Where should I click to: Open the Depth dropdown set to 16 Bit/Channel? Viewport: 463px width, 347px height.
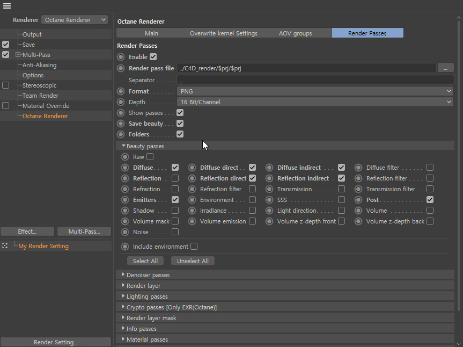pos(315,102)
